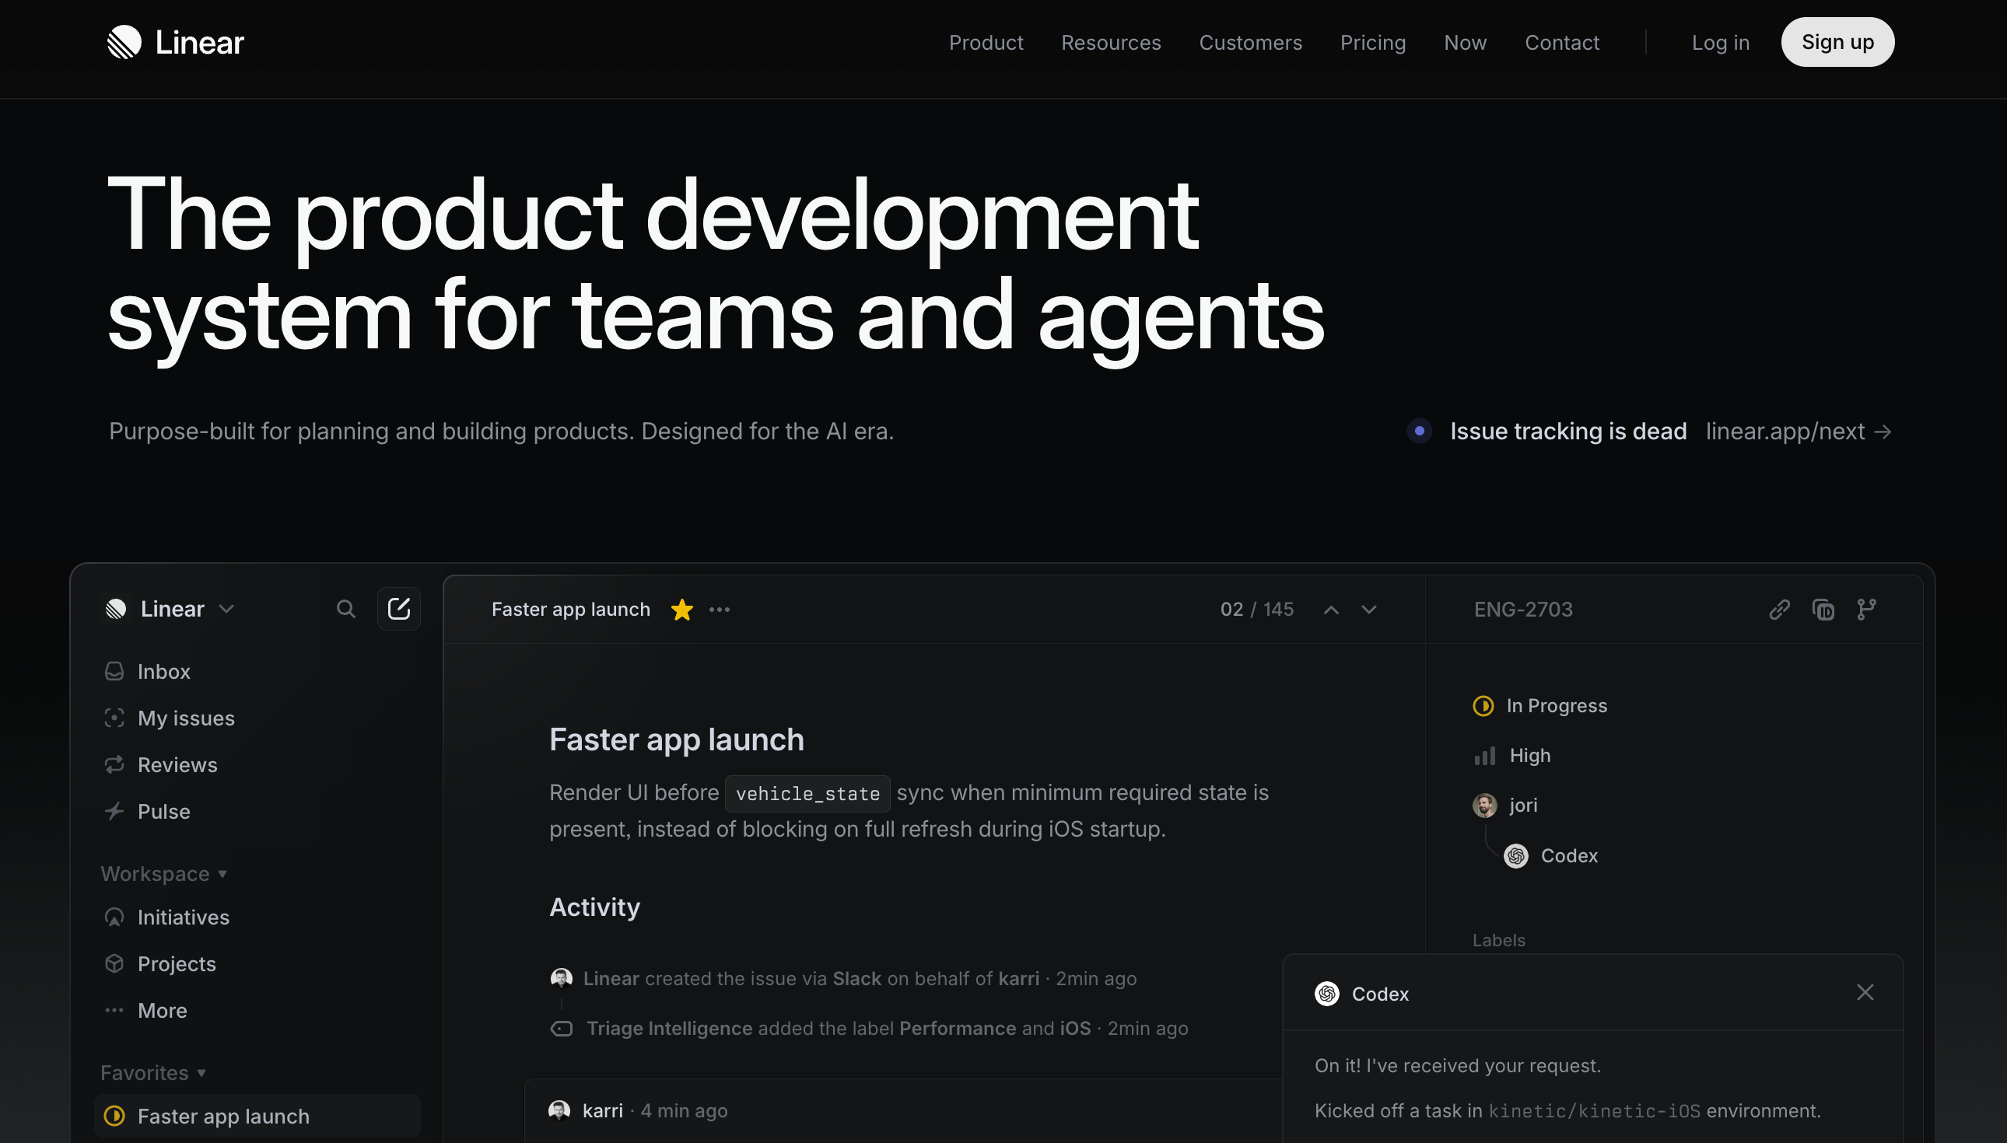This screenshot has height=1143, width=2007.
Task: Click the Sign up button
Action: click(1837, 43)
